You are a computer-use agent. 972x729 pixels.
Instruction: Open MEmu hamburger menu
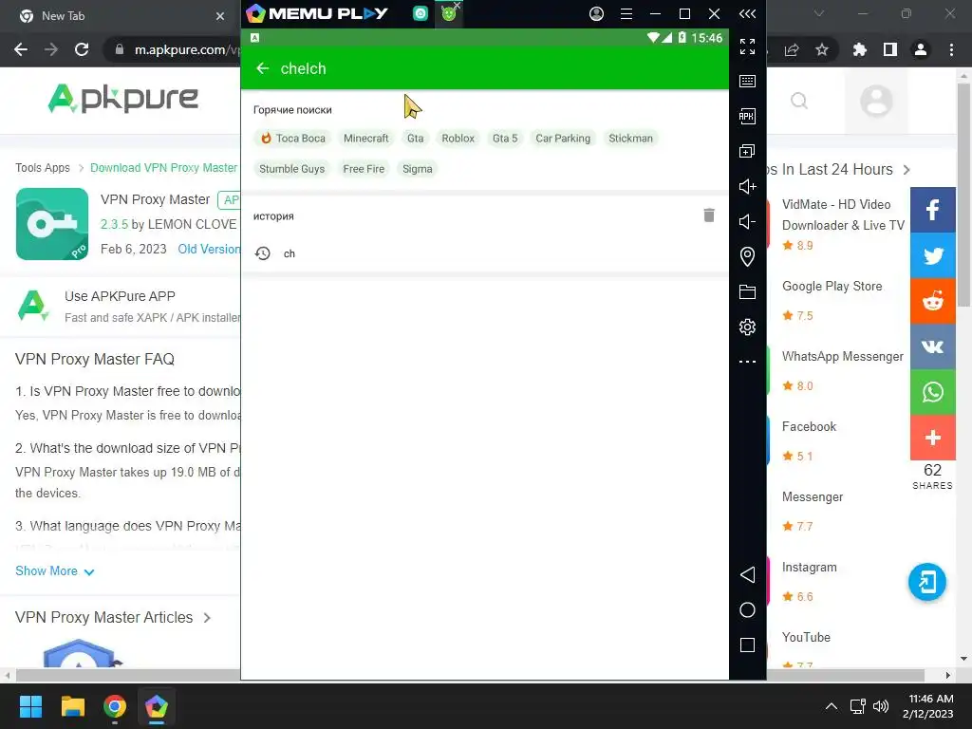tap(626, 13)
